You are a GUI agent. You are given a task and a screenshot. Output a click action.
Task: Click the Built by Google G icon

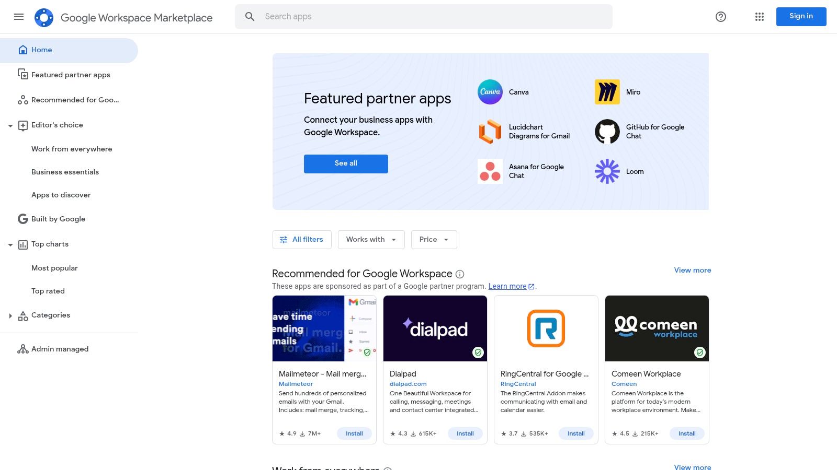(x=23, y=219)
